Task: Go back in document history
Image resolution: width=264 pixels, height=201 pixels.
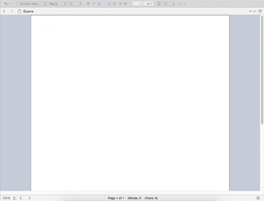Action: pyautogui.click(x=4, y=11)
